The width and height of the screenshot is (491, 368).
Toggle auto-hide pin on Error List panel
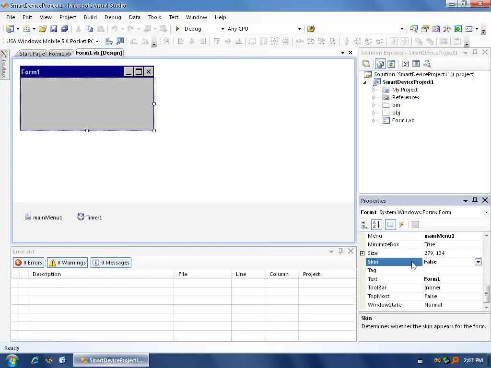click(x=341, y=251)
